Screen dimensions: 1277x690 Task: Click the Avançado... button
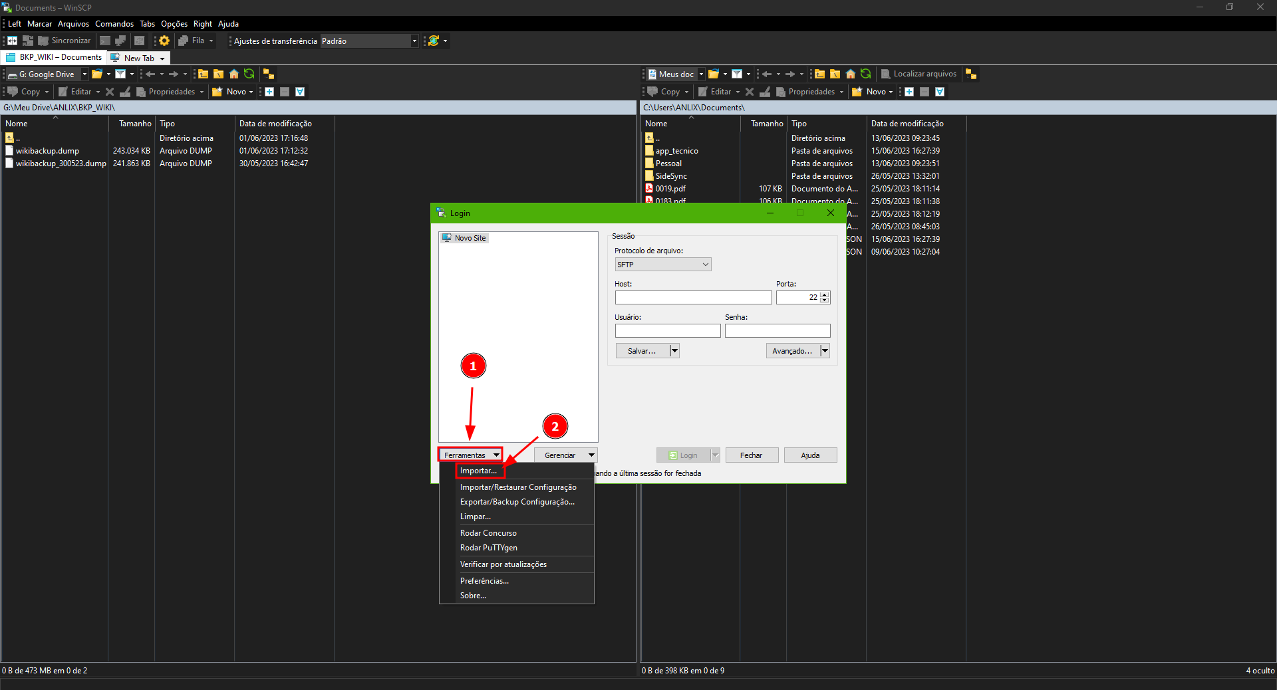coord(792,351)
